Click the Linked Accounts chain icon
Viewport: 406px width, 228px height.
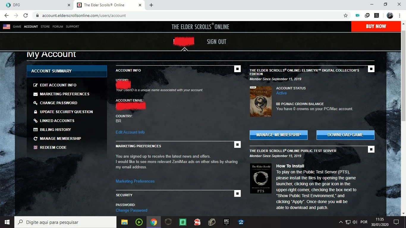coord(36,121)
